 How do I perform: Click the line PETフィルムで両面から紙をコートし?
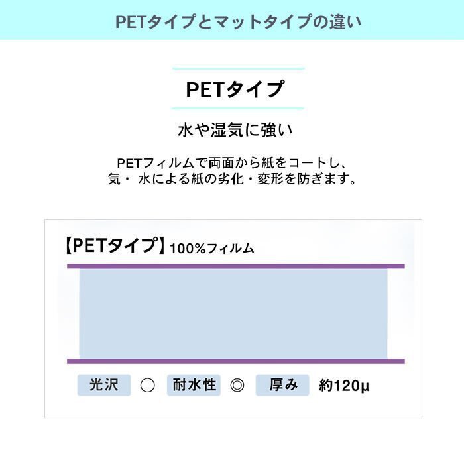coord(232,163)
